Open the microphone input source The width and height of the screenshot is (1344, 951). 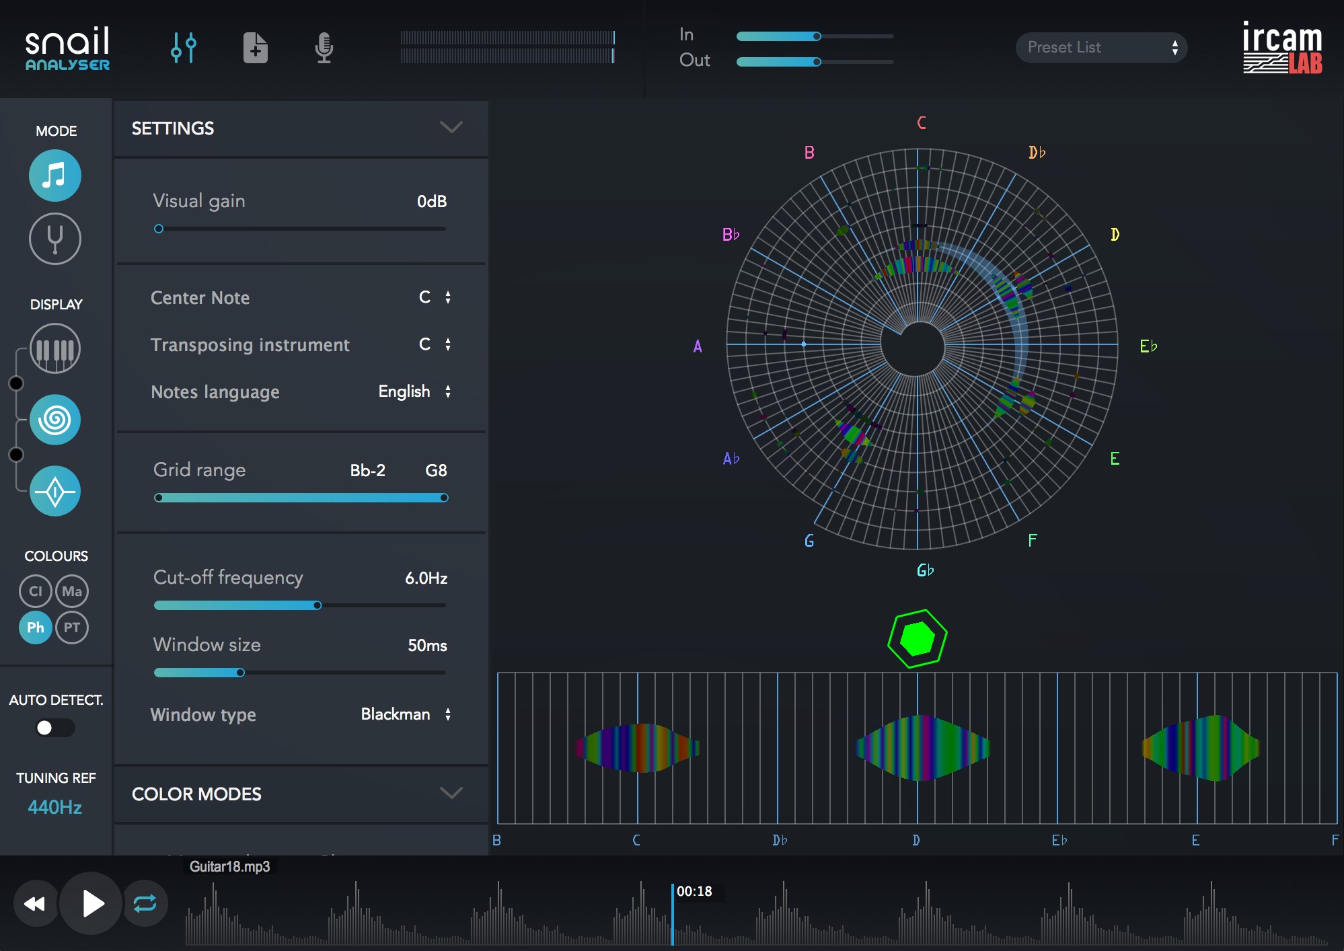click(324, 47)
